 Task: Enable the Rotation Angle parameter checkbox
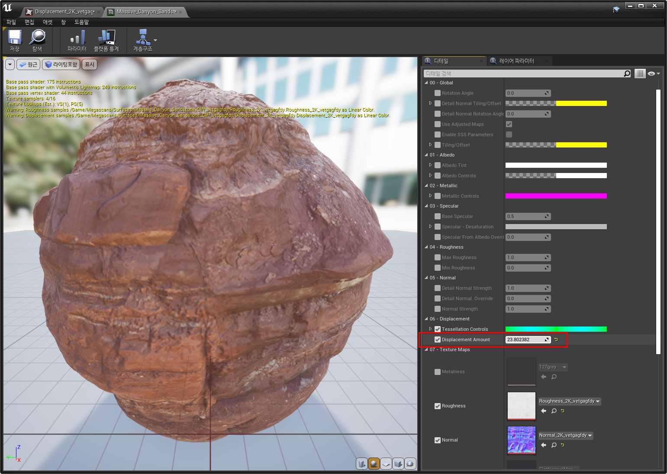click(x=438, y=93)
